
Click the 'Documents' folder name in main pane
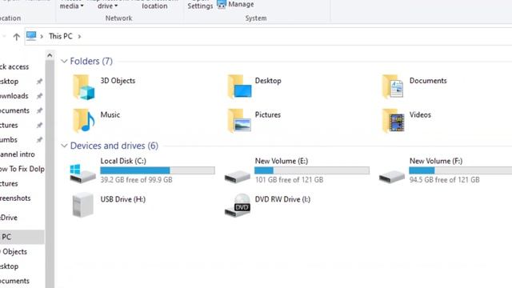428,81
